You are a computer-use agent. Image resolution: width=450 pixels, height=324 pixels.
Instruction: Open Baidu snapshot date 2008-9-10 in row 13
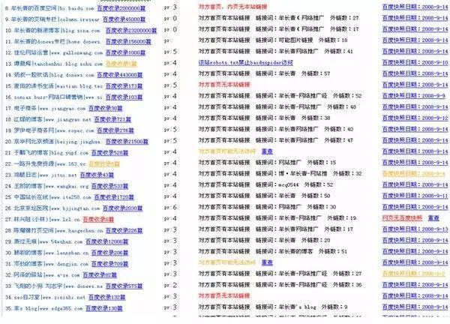pos(415,62)
